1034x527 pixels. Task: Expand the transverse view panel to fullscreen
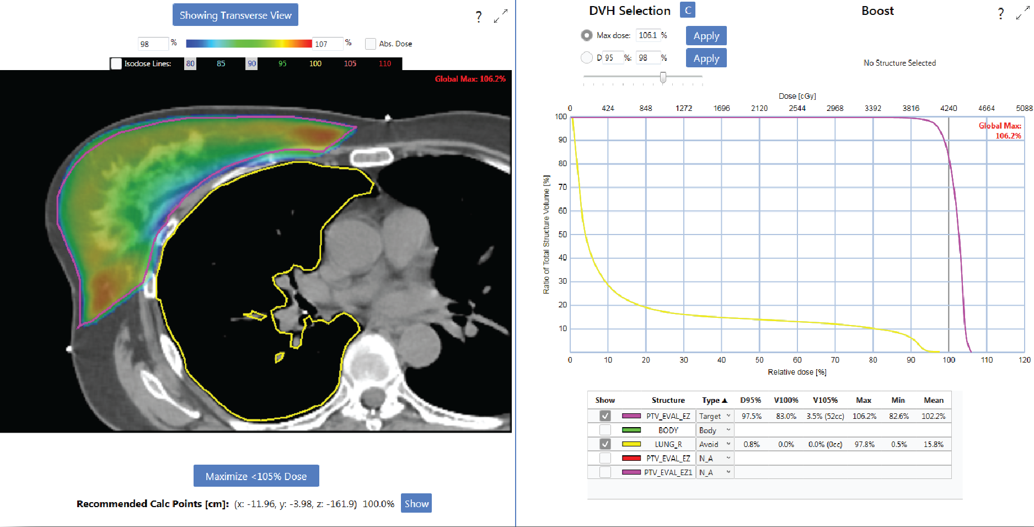(x=500, y=16)
